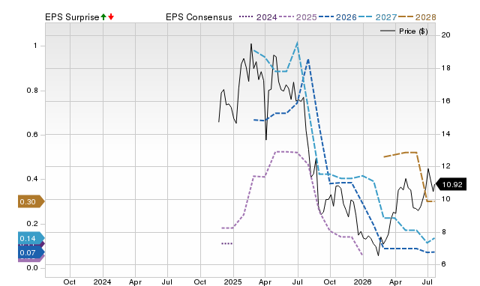The height and width of the screenshot is (286, 480).
Task: Click the purple 2025 dotted consensus peak
Action: (287, 151)
